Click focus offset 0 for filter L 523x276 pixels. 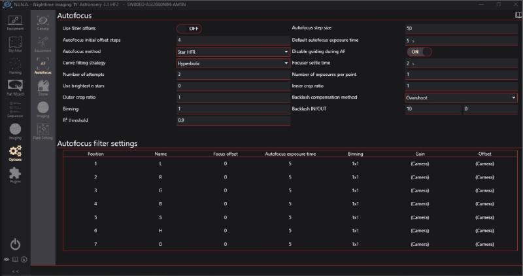coord(226,164)
